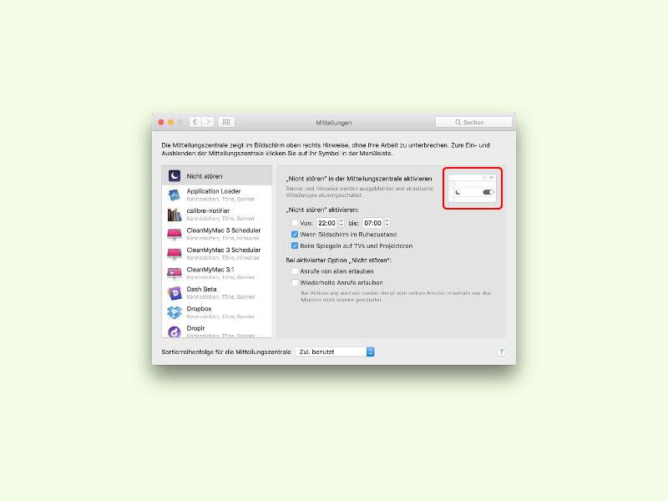Enable Anrufe von allen erlauben
The height and width of the screenshot is (501, 668).
295,271
